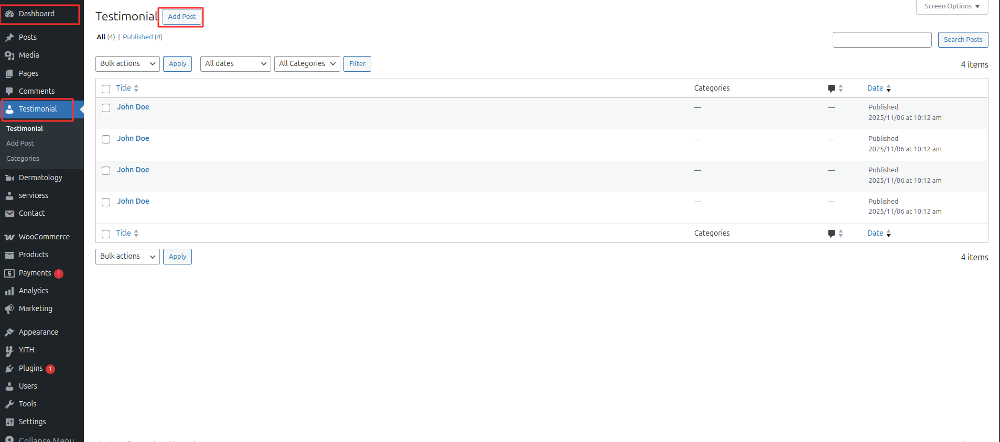The height and width of the screenshot is (442, 1000).
Task: Check the first John Doe row checkbox
Action: 106,108
